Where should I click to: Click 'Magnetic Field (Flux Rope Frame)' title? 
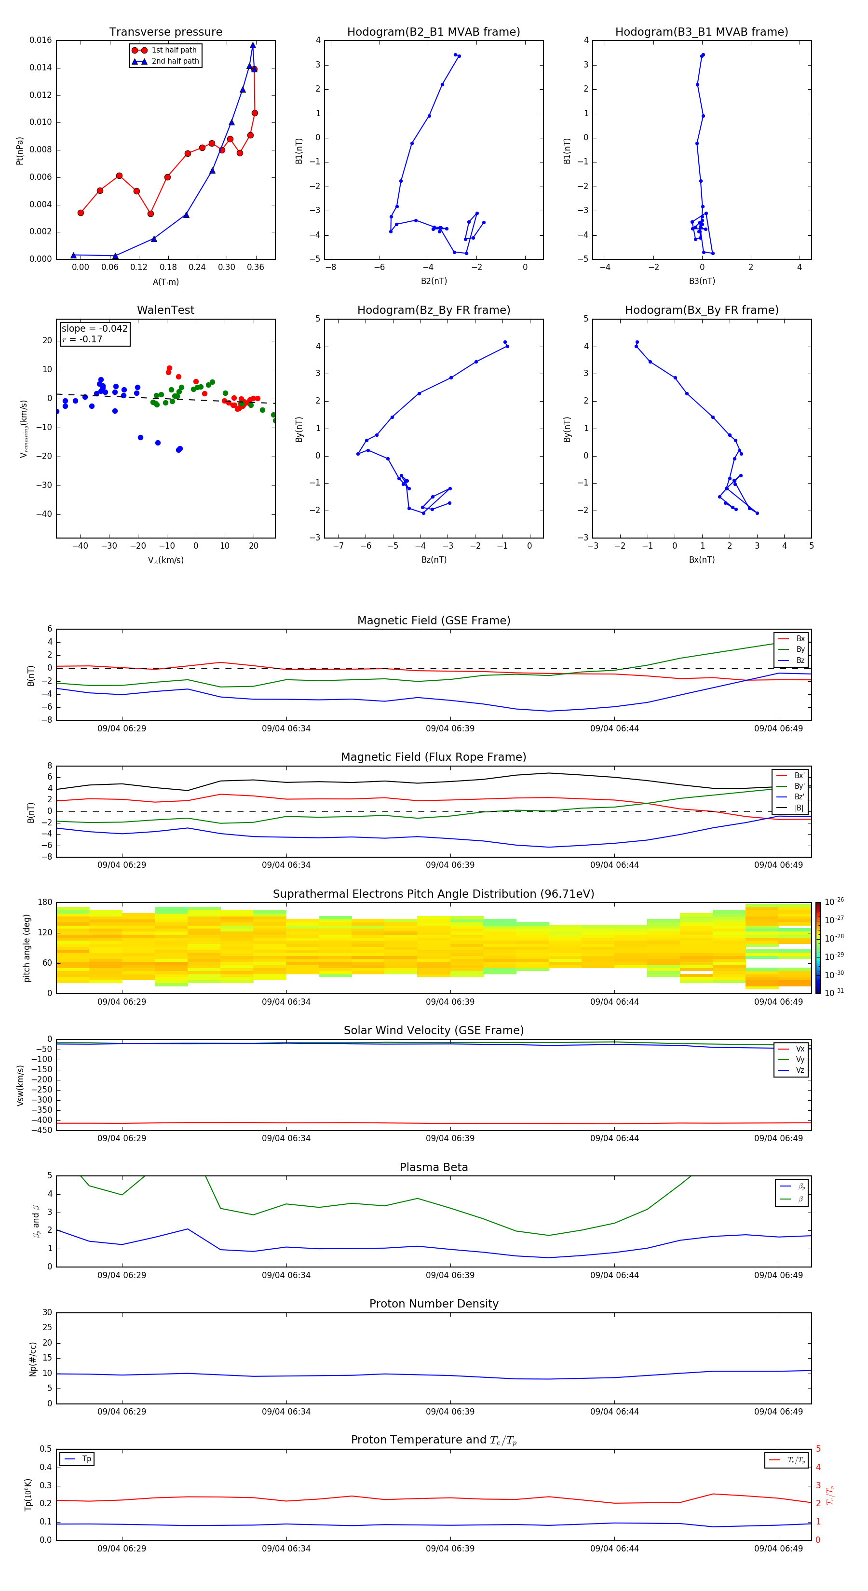click(x=434, y=757)
